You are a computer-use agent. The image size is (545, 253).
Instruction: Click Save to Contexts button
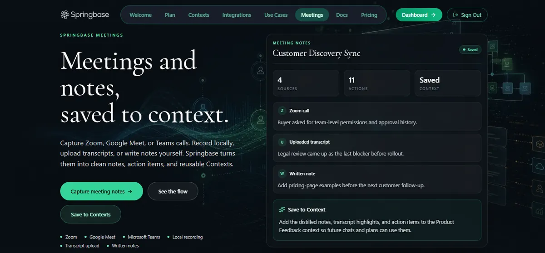click(x=91, y=214)
